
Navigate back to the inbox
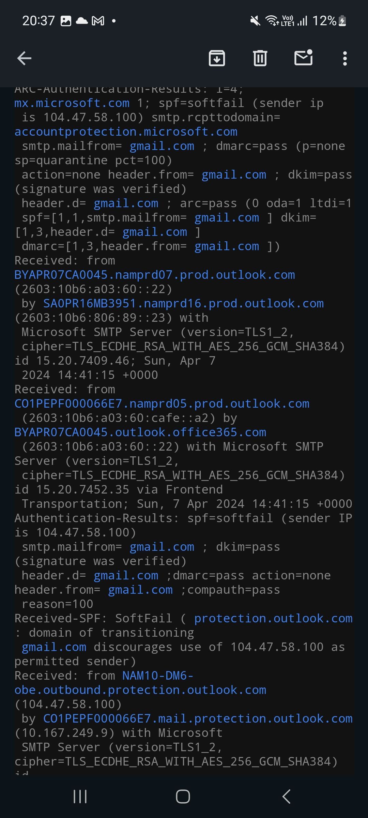click(x=24, y=58)
